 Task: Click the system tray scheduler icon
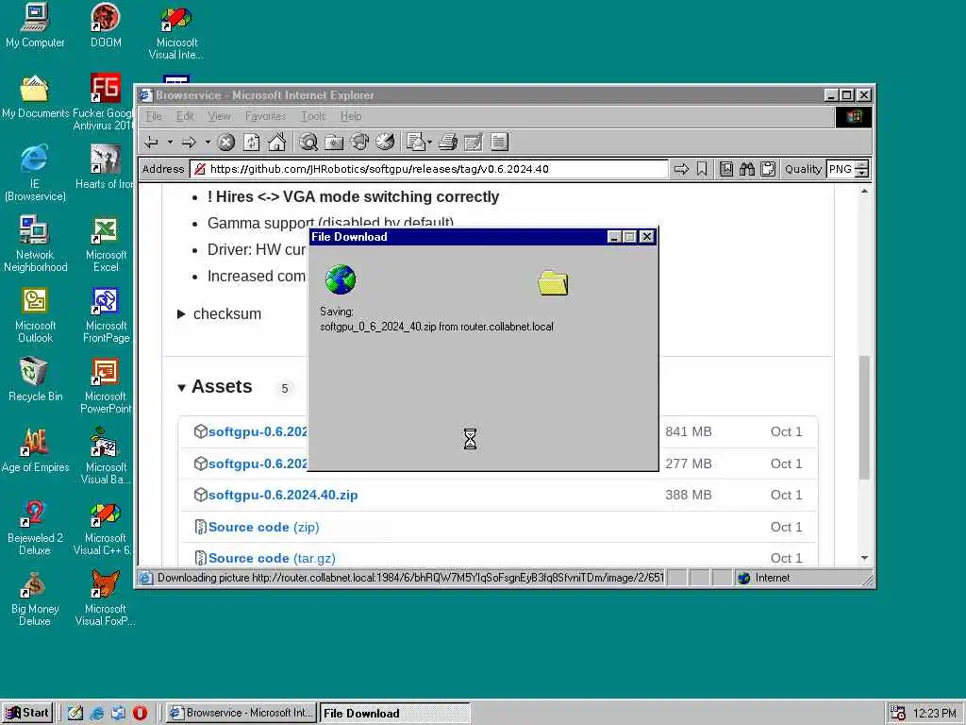pyautogui.click(x=898, y=713)
